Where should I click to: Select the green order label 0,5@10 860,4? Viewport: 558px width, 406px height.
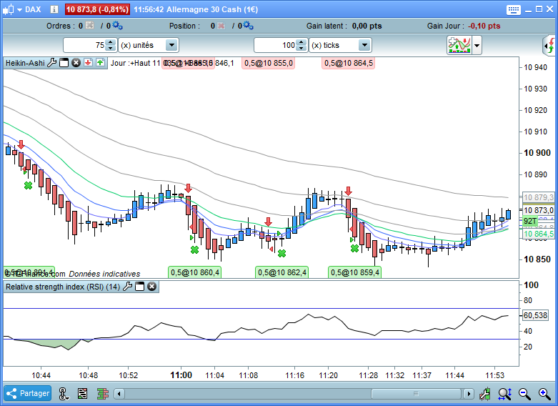(x=194, y=272)
